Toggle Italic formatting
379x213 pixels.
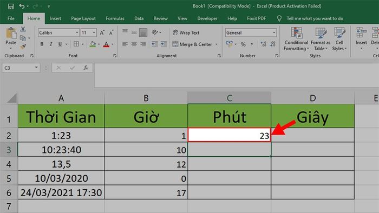coord(51,44)
